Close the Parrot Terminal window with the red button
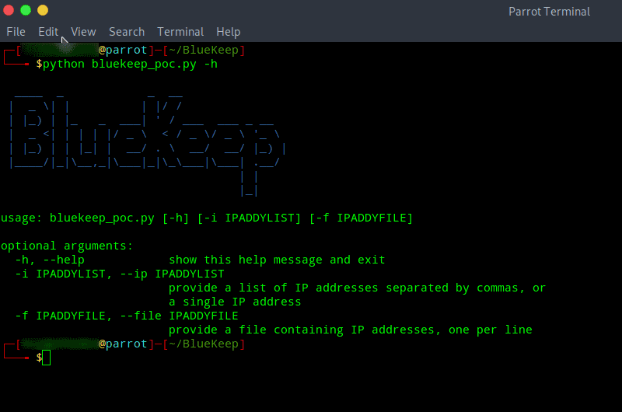622x412 pixels. [x=9, y=10]
